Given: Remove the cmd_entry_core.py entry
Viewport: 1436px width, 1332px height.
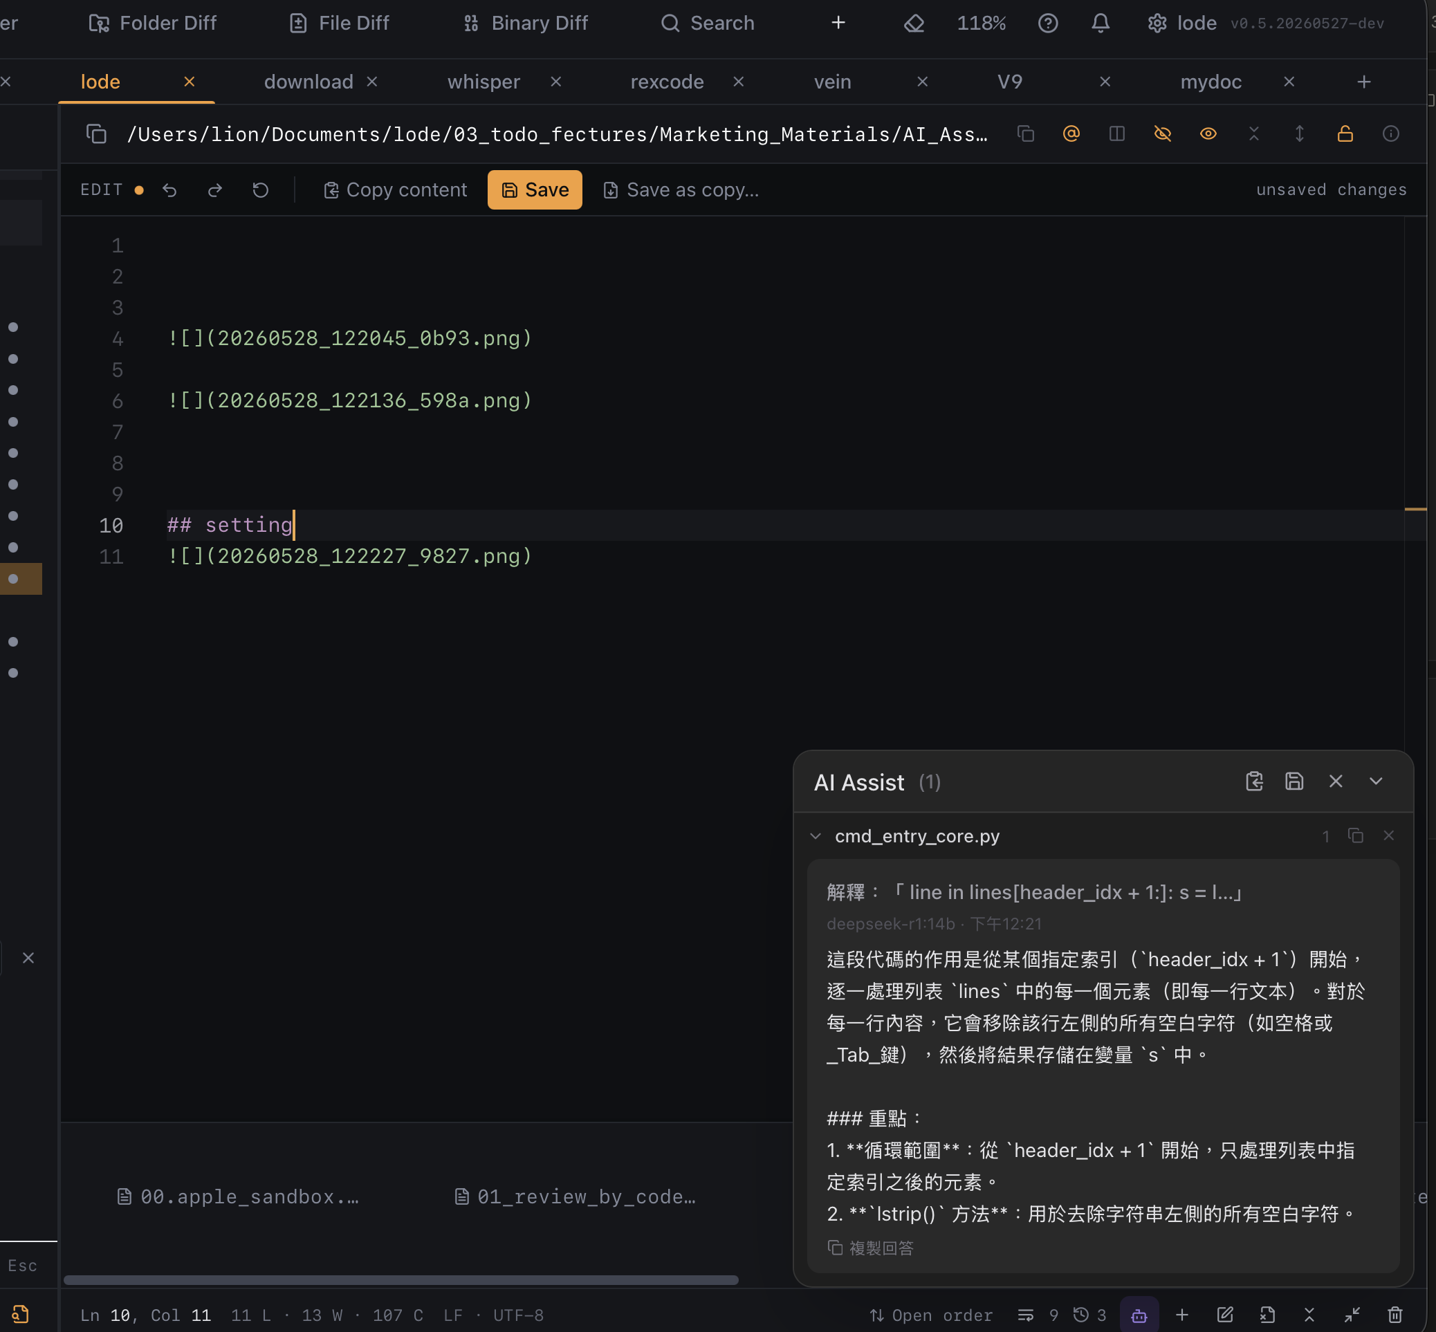Looking at the screenshot, I should pos(1388,835).
